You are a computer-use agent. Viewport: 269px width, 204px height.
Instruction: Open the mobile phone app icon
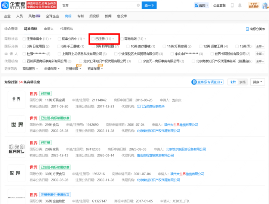pyautogui.click(x=232, y=5)
